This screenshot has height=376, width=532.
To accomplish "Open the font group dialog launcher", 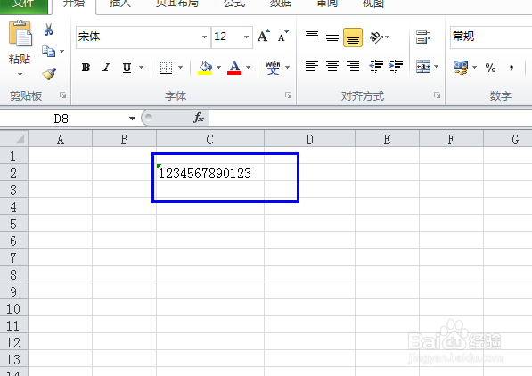I will point(289,95).
